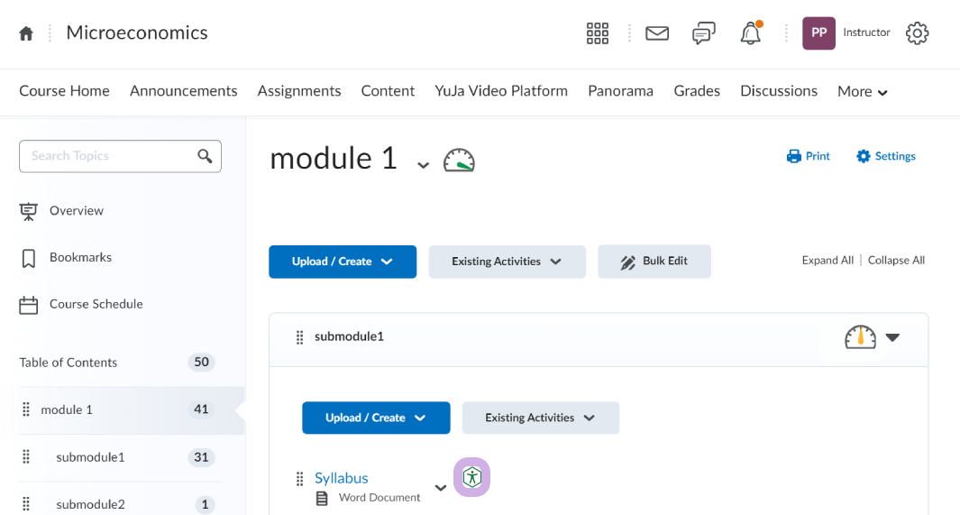The width and height of the screenshot is (960, 515).
Task: Expand the module 1 title dropdown
Action: (x=422, y=164)
